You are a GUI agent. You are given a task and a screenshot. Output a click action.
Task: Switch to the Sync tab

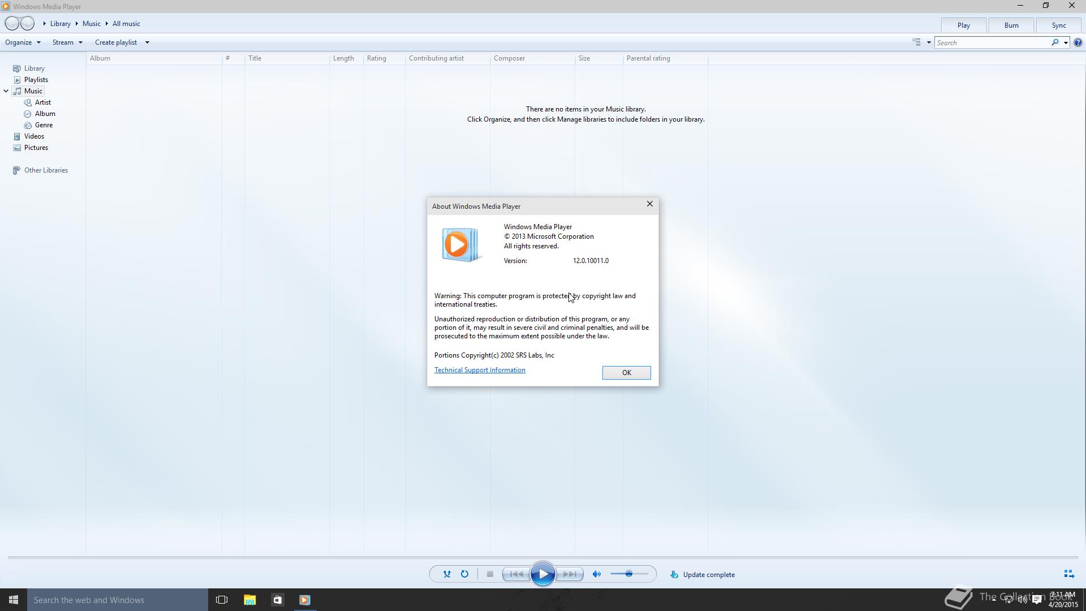tap(1058, 25)
